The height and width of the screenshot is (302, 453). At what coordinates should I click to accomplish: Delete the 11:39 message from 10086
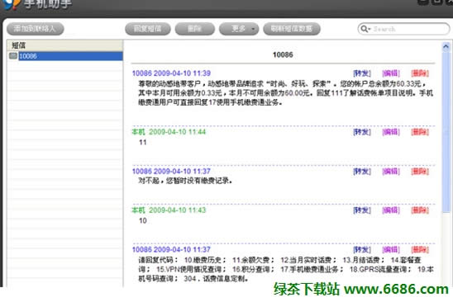tap(420, 73)
